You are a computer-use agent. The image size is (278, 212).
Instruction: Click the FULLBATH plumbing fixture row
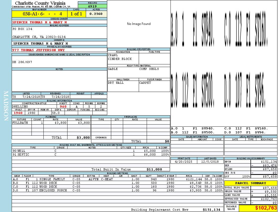tap(51, 123)
